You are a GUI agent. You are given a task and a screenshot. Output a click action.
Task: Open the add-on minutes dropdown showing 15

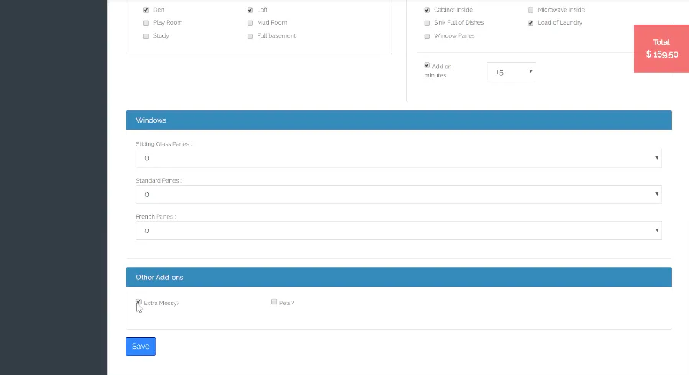[x=511, y=71]
